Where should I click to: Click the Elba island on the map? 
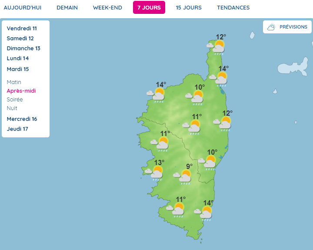point(293,67)
